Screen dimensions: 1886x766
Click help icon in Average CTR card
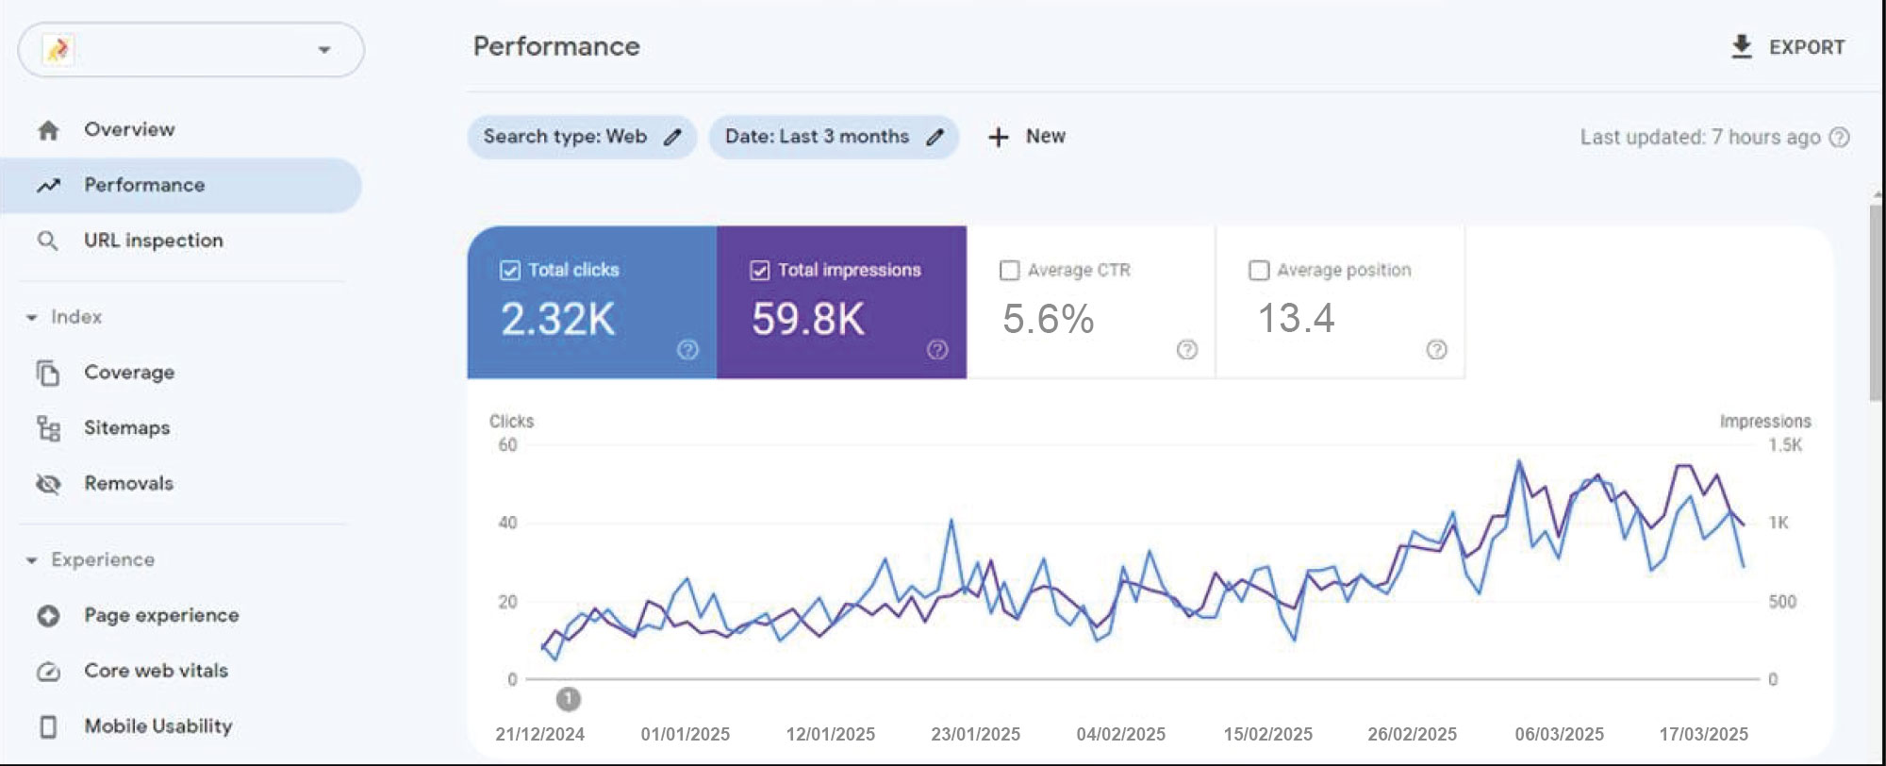point(1186,350)
